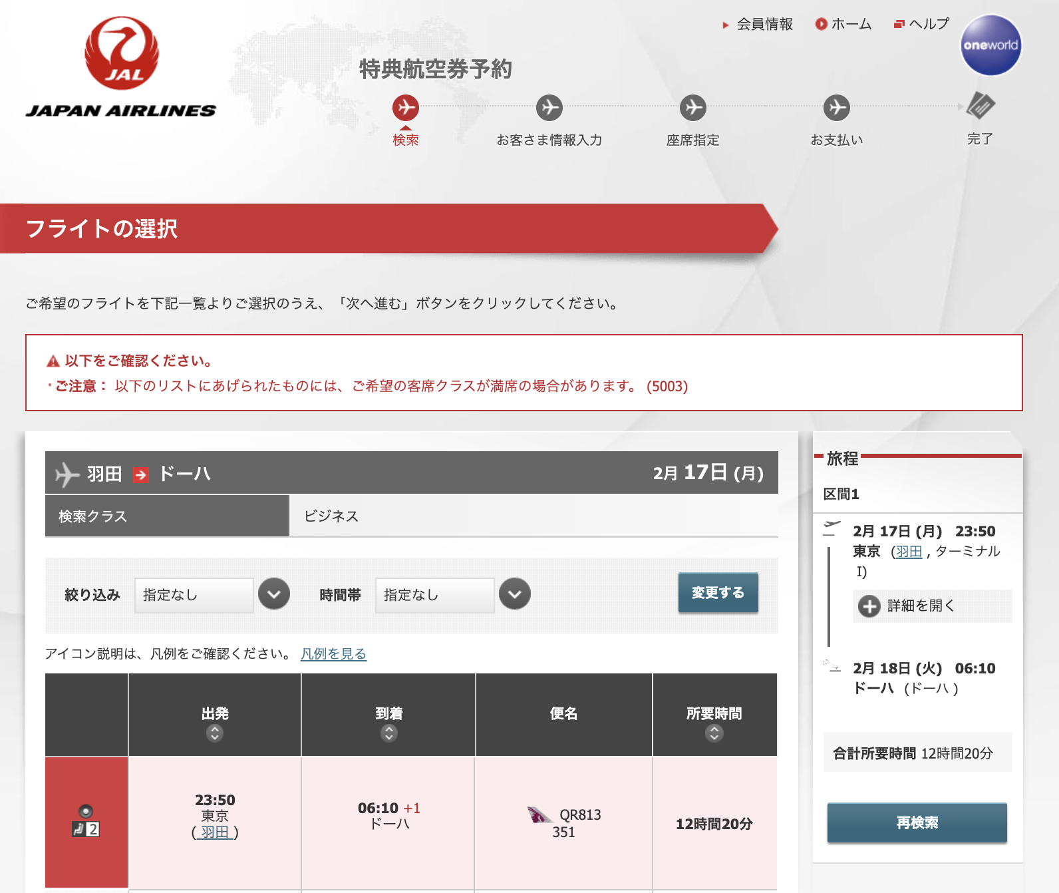
Task: Click the seat icon with number 2
Action: pos(86,829)
